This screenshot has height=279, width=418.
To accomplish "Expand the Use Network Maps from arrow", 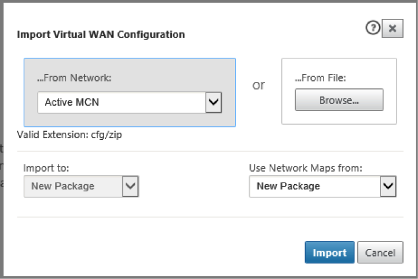I will [388, 186].
